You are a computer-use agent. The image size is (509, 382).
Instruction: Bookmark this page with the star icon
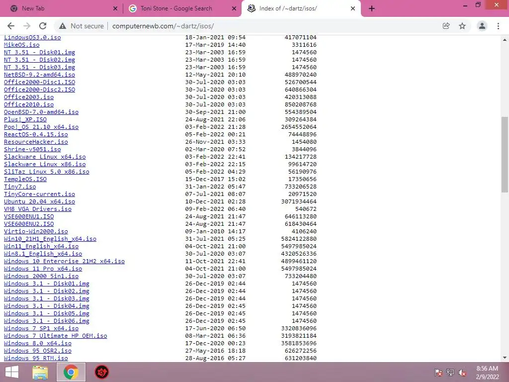click(x=462, y=26)
